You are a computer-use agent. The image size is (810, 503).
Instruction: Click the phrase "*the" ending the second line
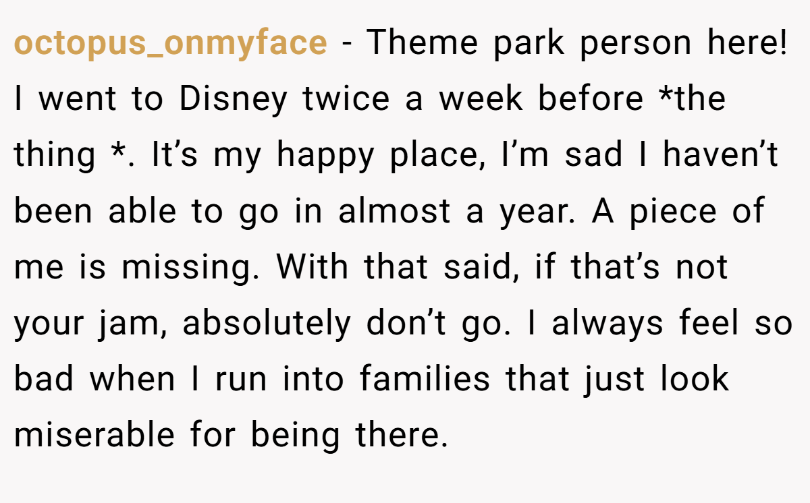pyautogui.click(x=692, y=99)
